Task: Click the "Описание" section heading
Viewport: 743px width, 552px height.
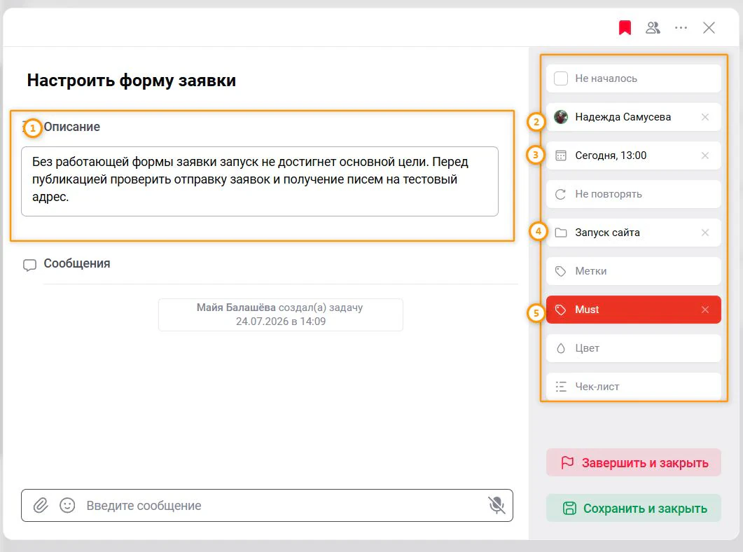Action: (x=71, y=127)
